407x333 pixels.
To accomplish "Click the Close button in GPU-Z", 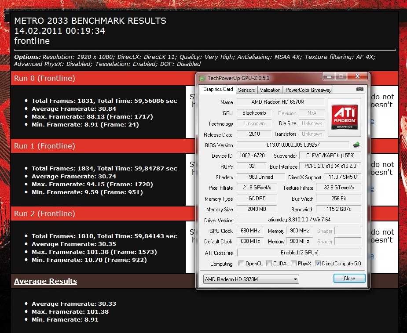I will [349, 279].
